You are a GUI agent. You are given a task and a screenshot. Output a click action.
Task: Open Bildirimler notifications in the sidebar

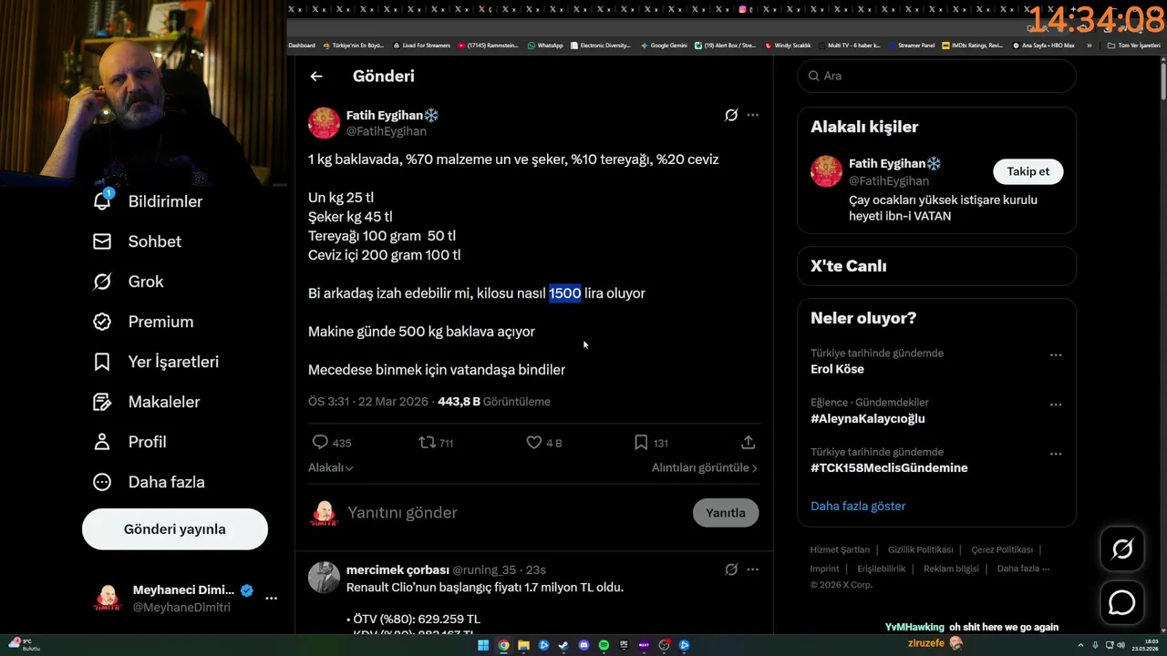pyautogui.click(x=148, y=201)
